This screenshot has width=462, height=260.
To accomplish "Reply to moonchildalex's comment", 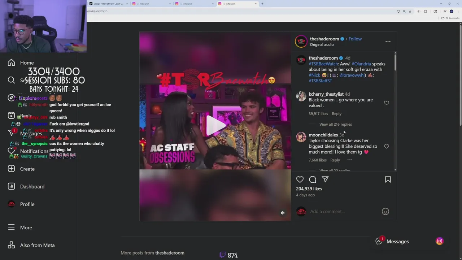I will [335, 160].
